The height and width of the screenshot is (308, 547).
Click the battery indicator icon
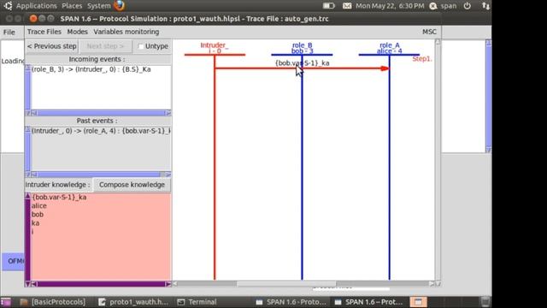328,6
